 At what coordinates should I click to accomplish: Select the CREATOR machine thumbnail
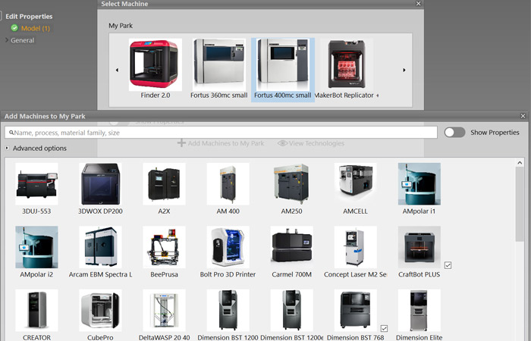[x=36, y=310]
